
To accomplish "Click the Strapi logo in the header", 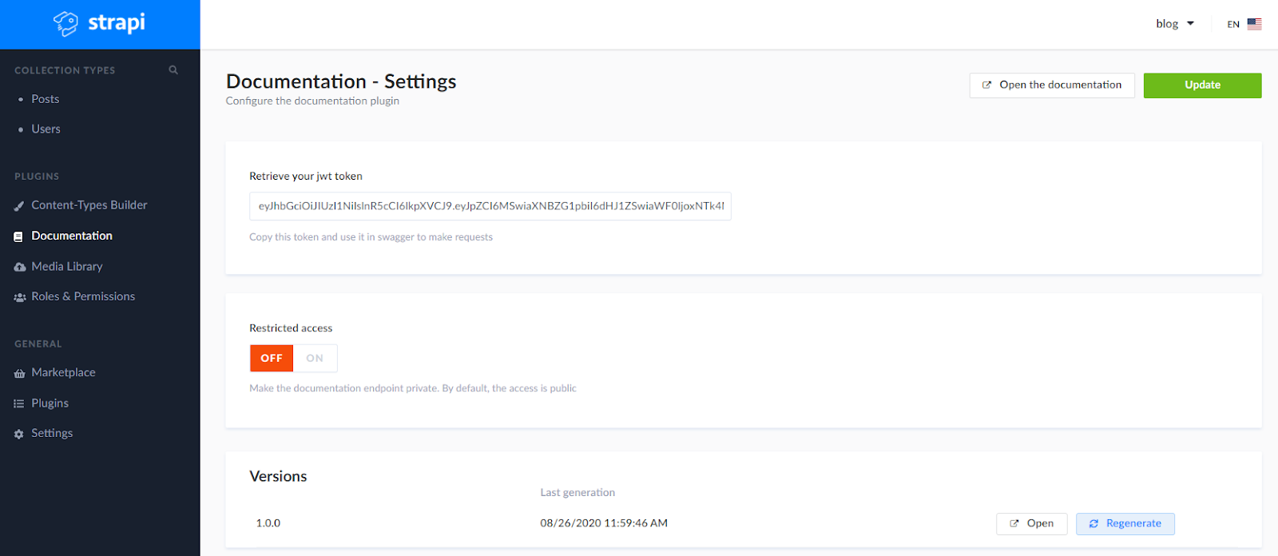I will pyautogui.click(x=99, y=23).
